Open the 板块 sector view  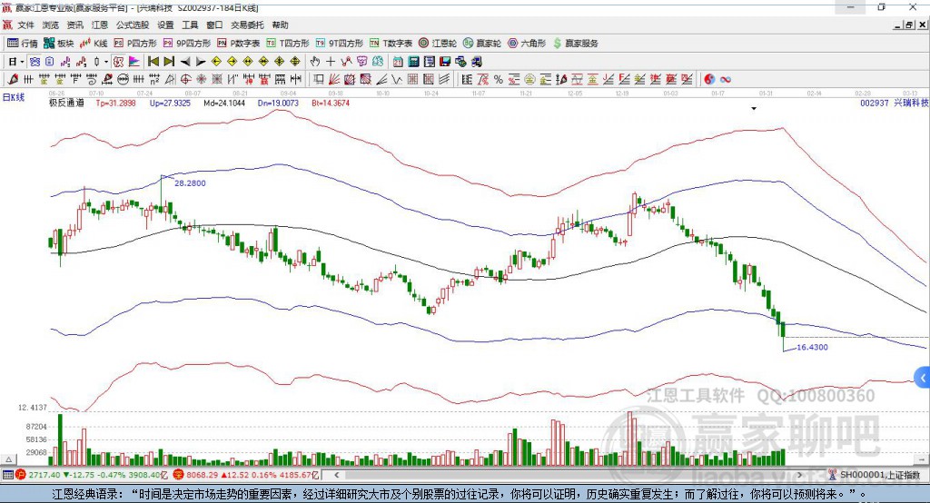tap(58, 44)
